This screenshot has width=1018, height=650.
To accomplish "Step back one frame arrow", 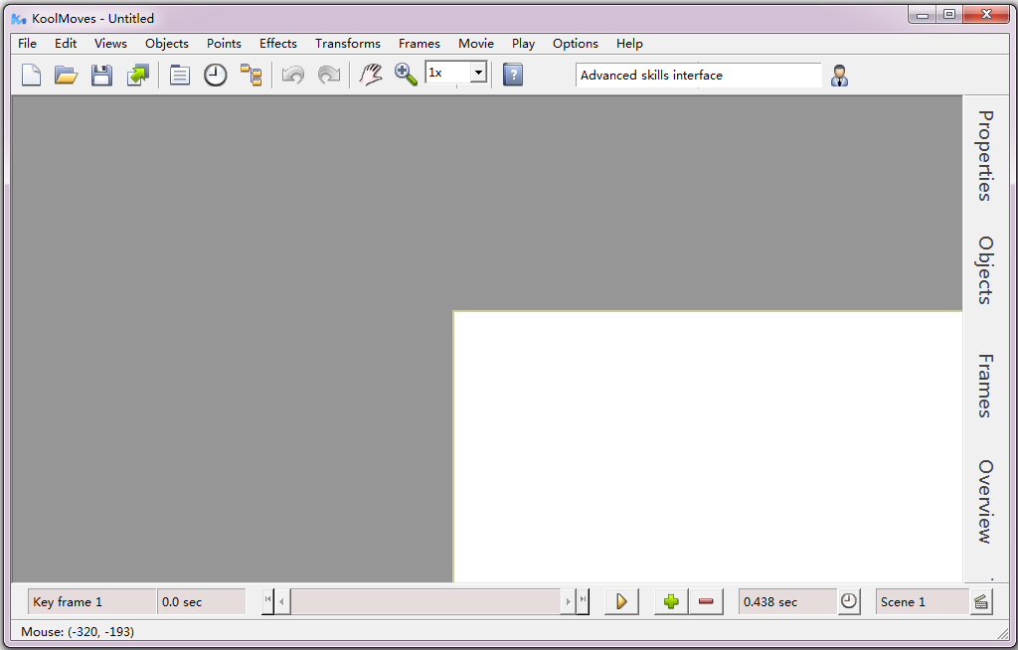I will point(281,602).
